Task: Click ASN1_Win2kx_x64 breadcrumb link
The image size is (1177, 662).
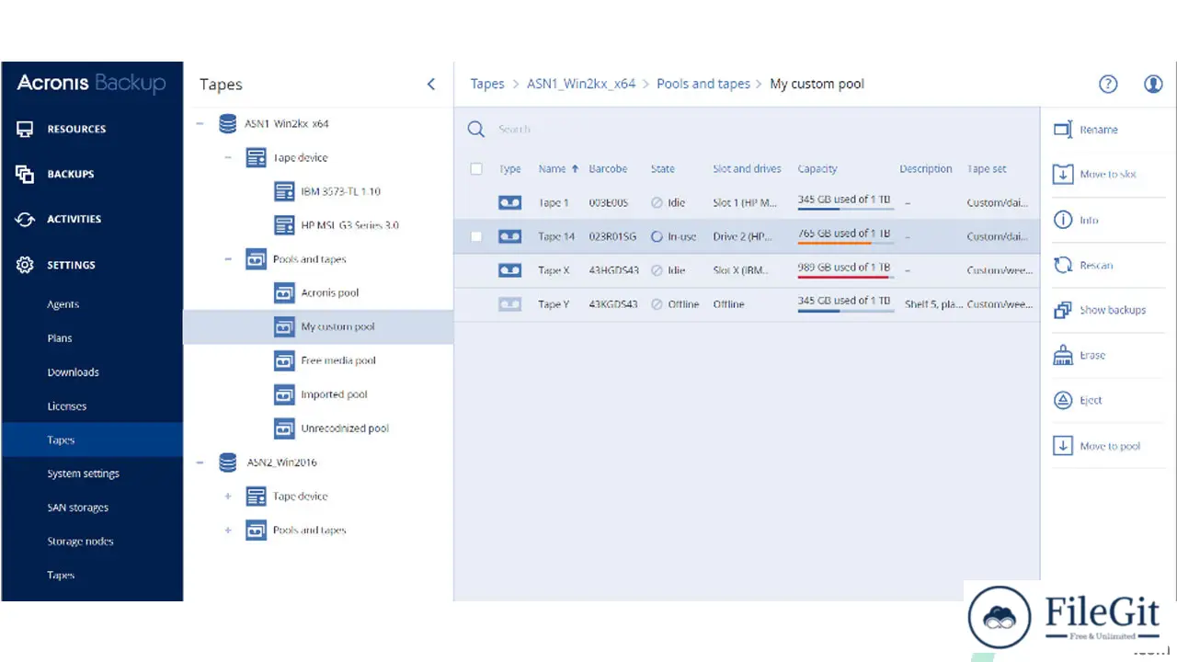Action: pos(581,84)
